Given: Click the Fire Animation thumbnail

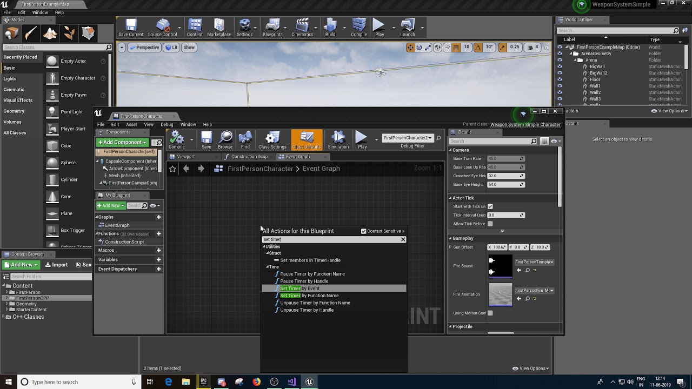Looking at the screenshot, I should click(x=500, y=294).
